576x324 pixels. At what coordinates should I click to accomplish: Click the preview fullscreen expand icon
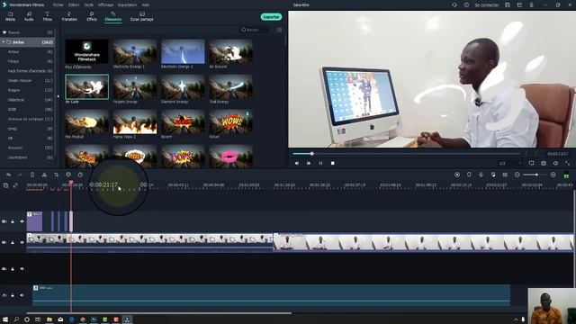tap(568, 163)
